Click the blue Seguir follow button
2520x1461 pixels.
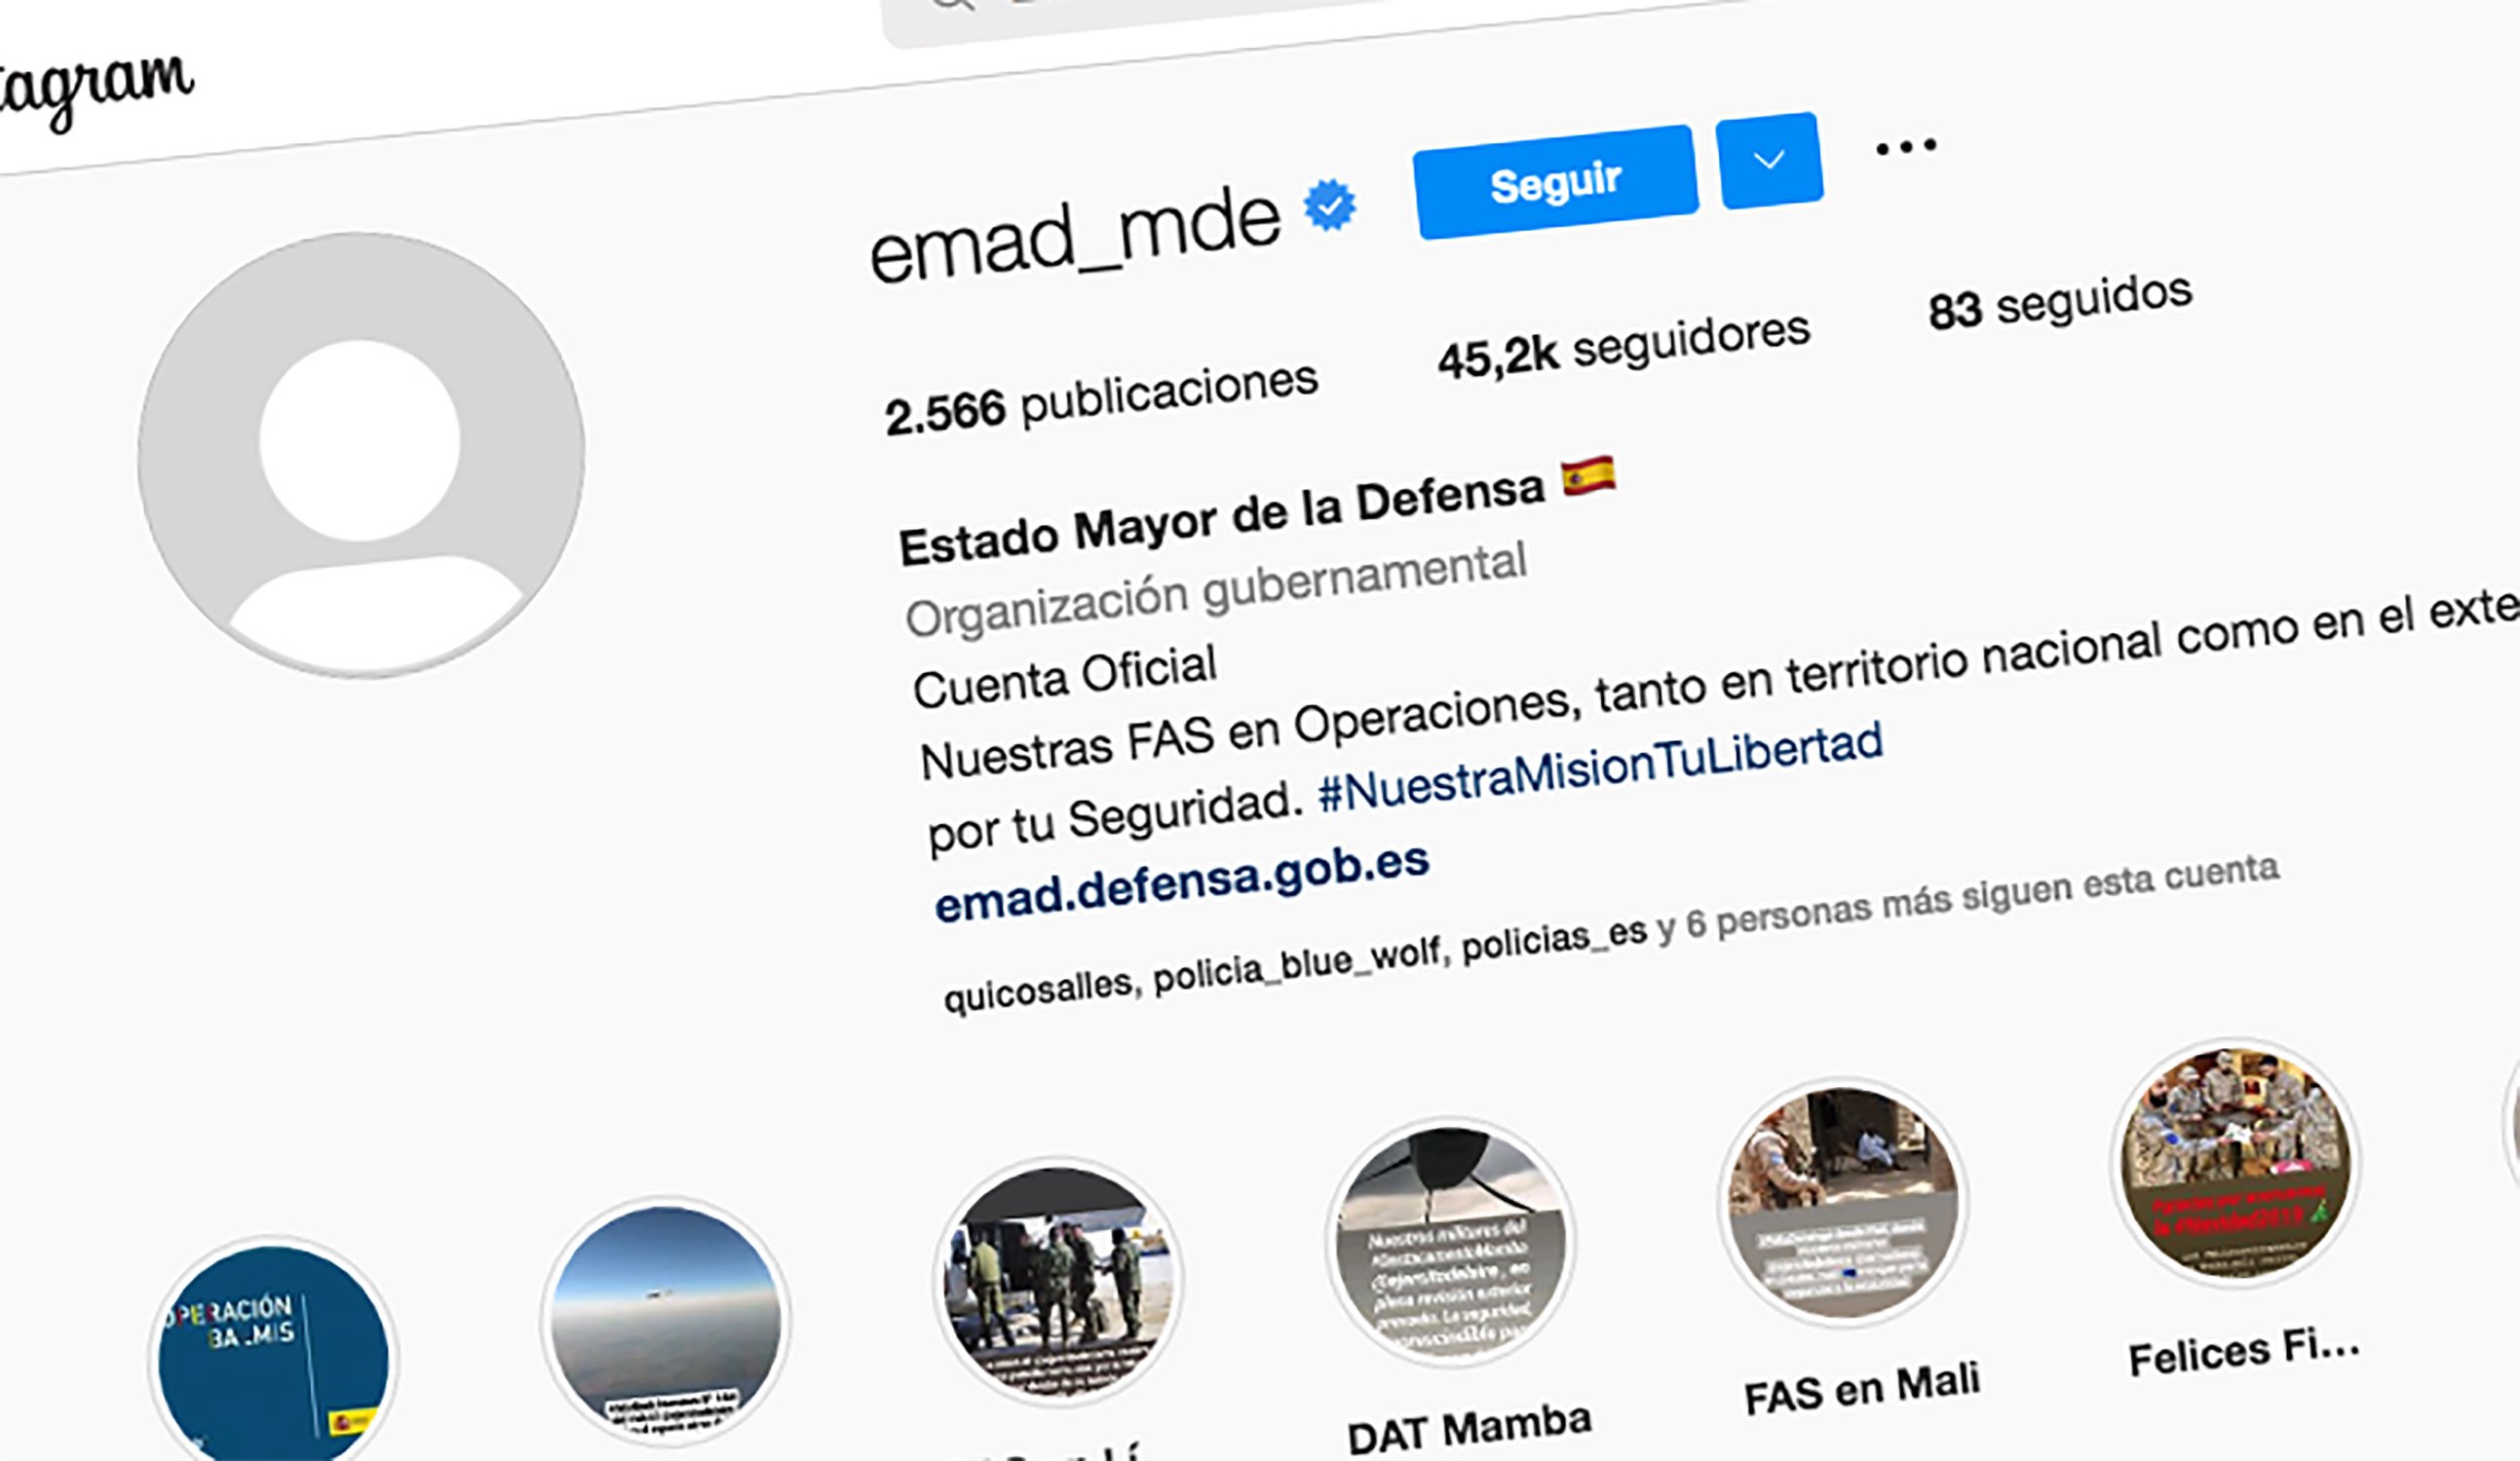point(1555,182)
